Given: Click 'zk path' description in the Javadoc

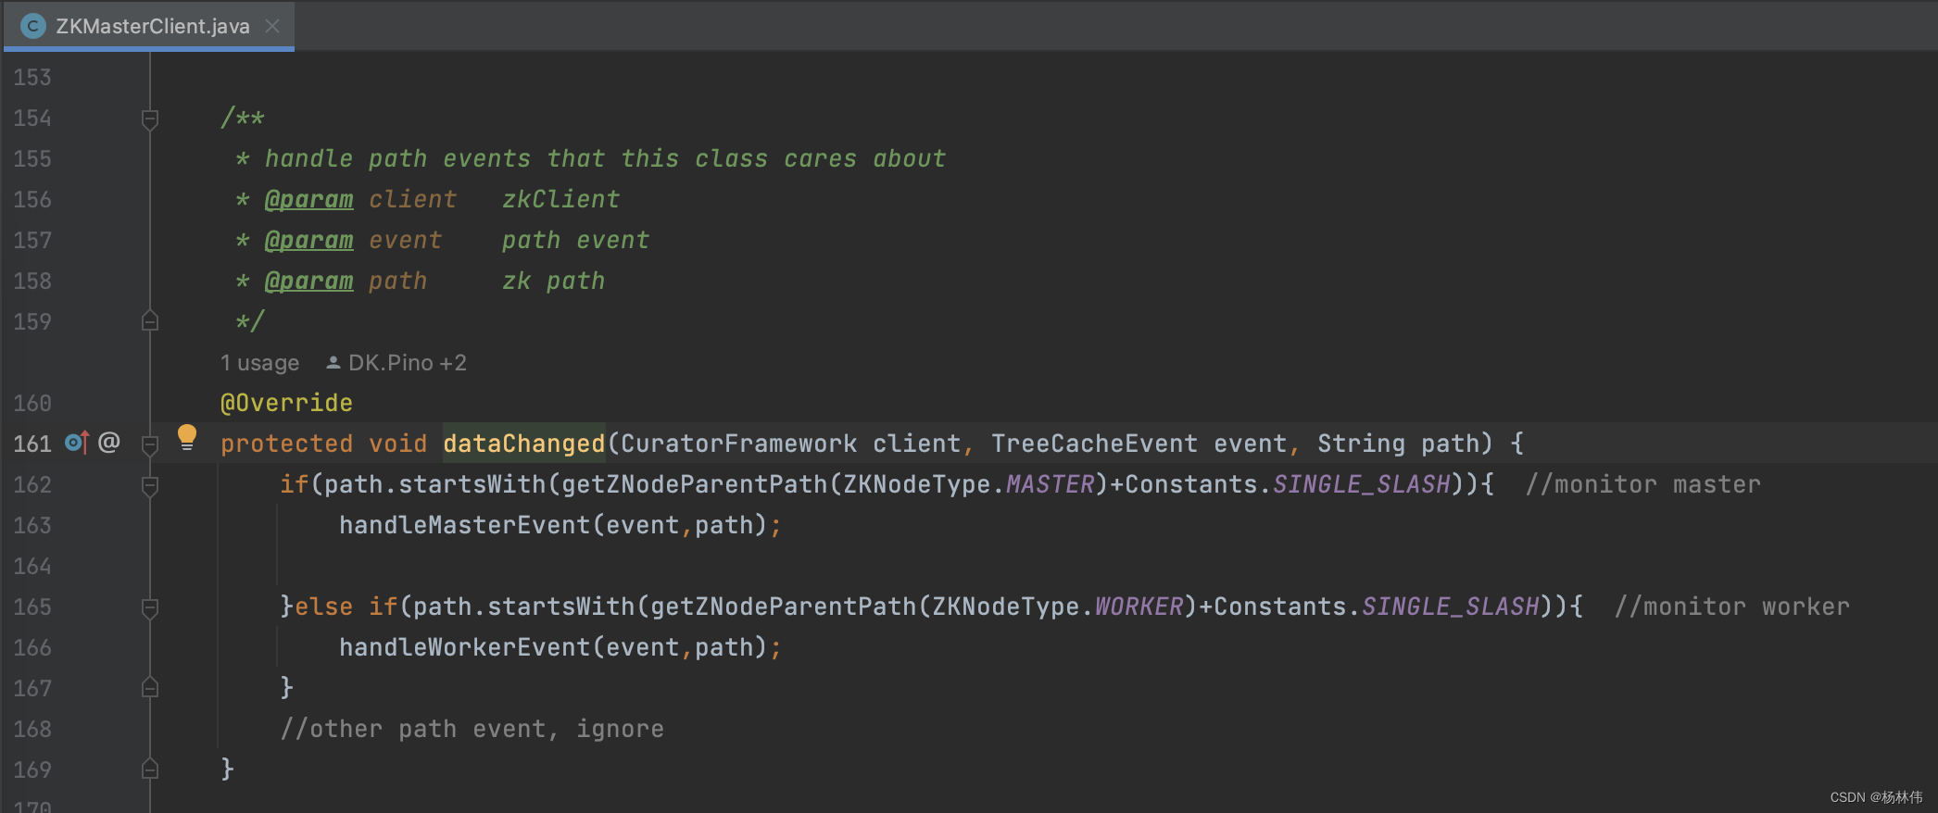Looking at the screenshot, I should coord(553,281).
